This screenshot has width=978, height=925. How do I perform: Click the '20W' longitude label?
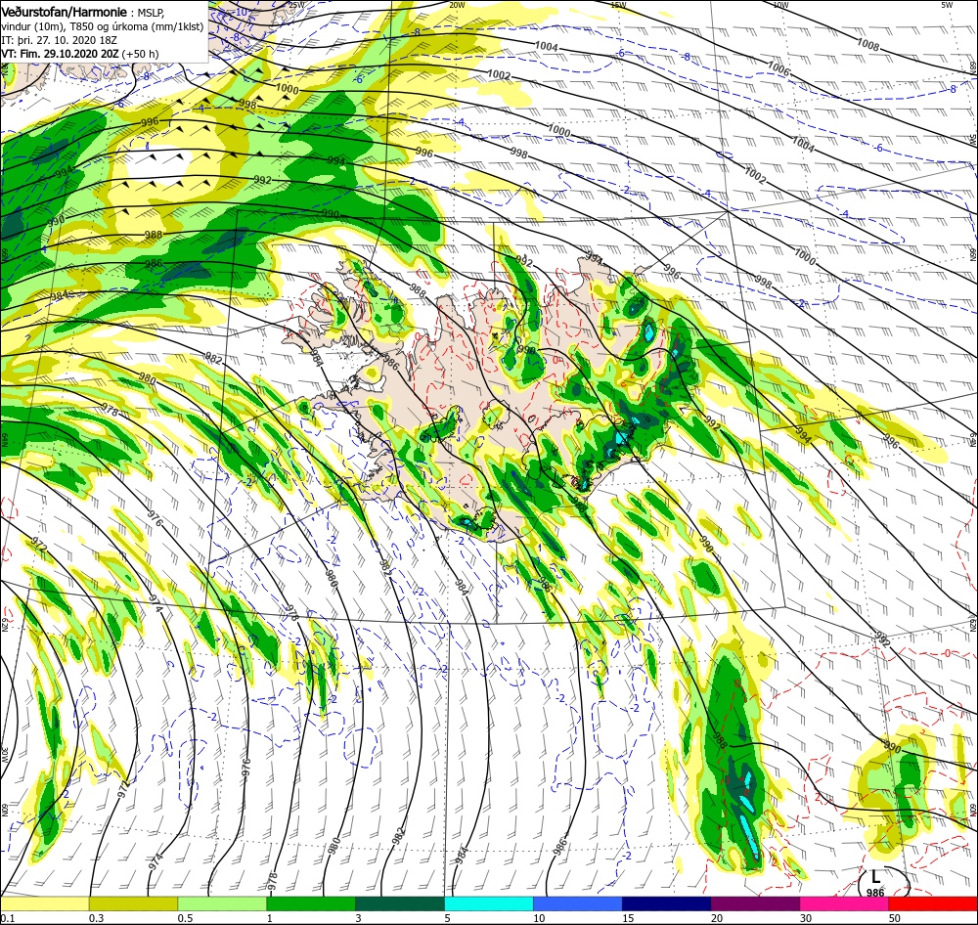pos(457,5)
